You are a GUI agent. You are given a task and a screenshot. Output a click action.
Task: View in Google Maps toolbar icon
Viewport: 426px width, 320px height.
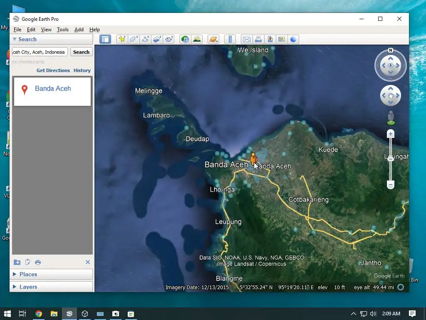(x=282, y=39)
